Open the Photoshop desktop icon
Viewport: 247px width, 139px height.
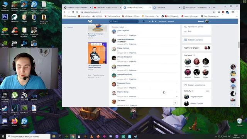[5, 18]
